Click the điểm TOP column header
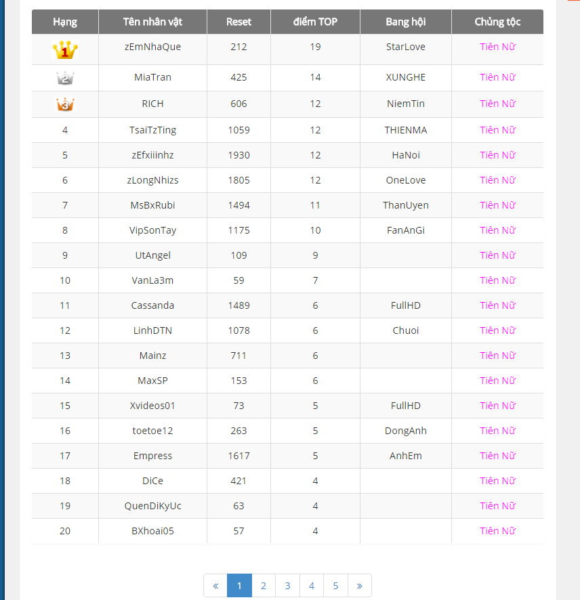The width and height of the screenshot is (580, 600). 315,22
